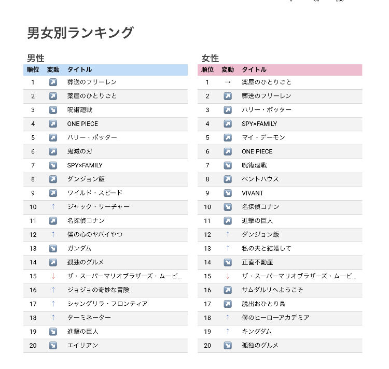Open ハリー・ポッター title in 女性 ranking
The width and height of the screenshot is (389, 369).
267,110
